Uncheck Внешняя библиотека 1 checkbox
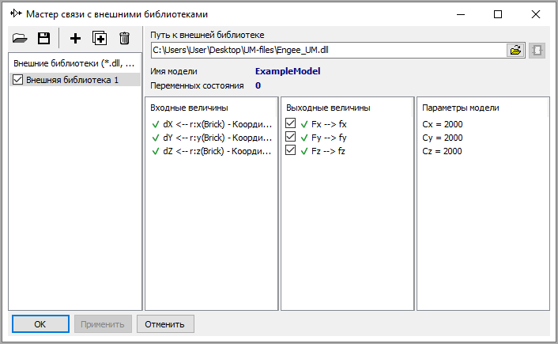Screen dimensions: 558x344 [x=18, y=80]
